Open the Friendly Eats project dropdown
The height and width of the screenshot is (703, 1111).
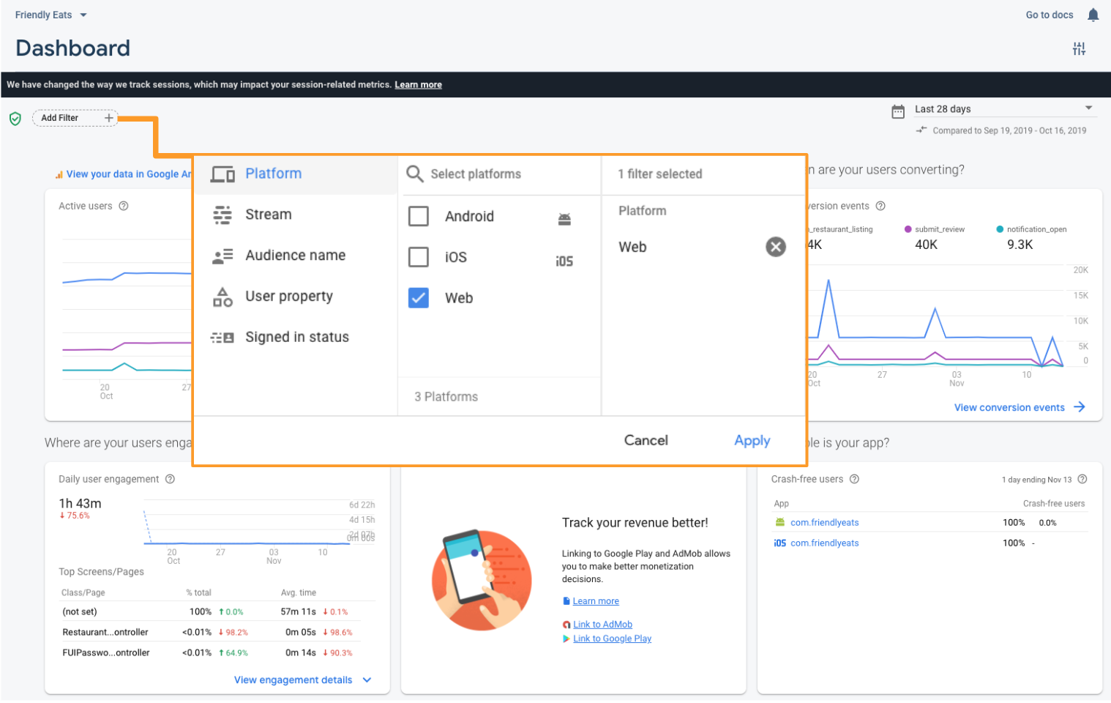coord(50,15)
